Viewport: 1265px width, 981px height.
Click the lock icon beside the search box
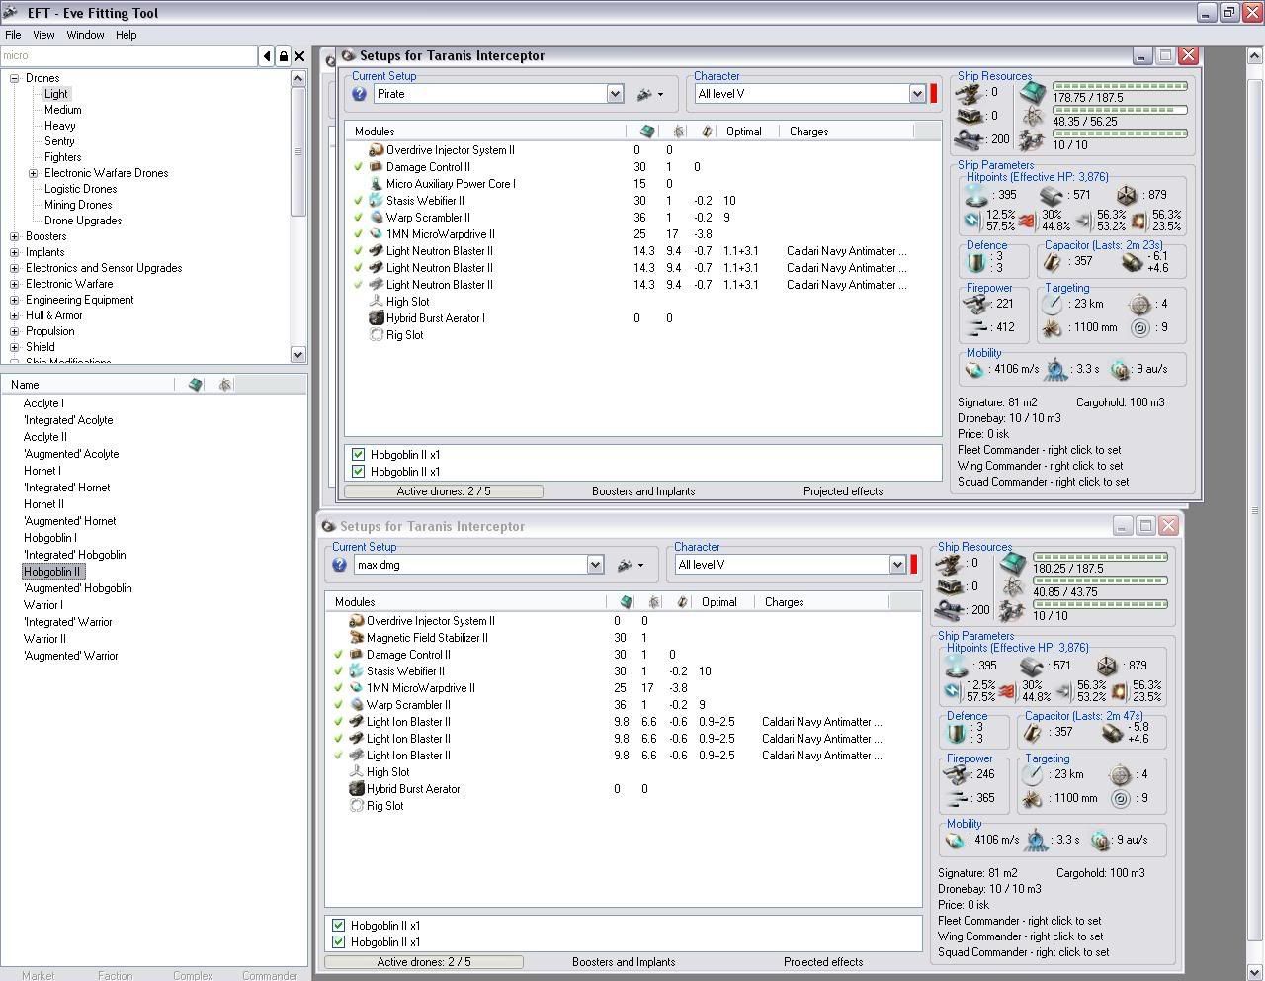click(284, 56)
